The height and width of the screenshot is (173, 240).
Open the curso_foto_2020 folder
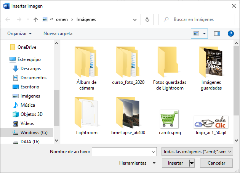coord(128,67)
